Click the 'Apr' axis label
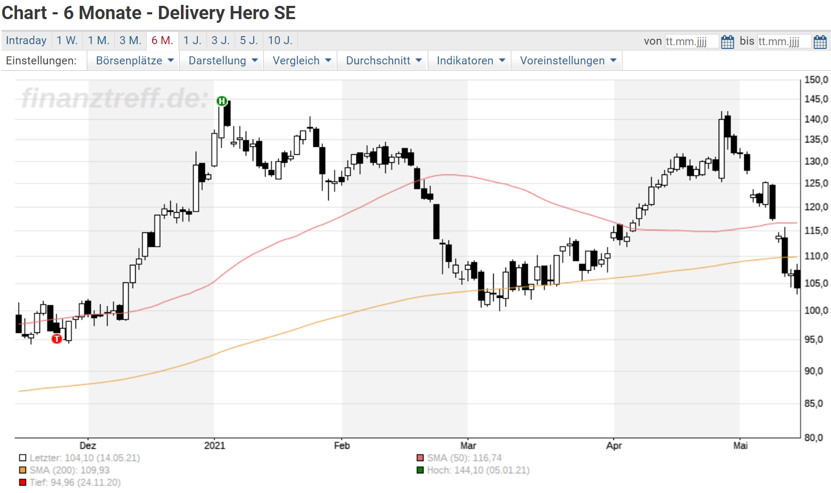The height and width of the screenshot is (493, 831). tap(614, 446)
